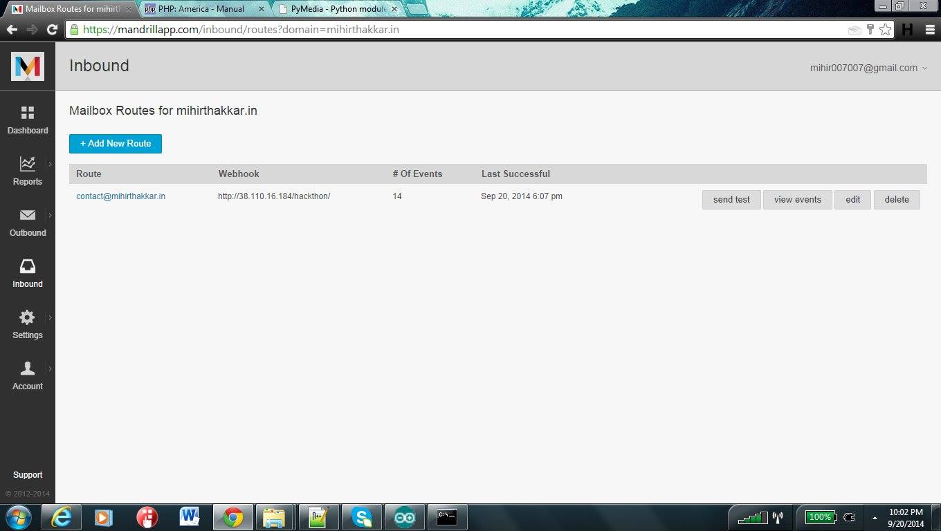Close the PyMedia tab
Viewport: 941px width, 531px height.
(x=394, y=10)
